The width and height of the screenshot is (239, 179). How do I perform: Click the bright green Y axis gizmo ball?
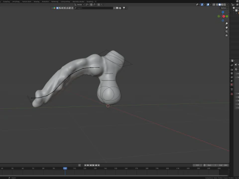coord(227,16)
